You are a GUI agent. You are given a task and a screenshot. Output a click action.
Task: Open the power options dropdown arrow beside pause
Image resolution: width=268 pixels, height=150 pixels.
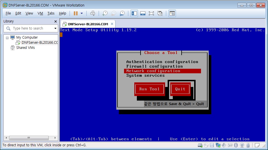[82, 13]
